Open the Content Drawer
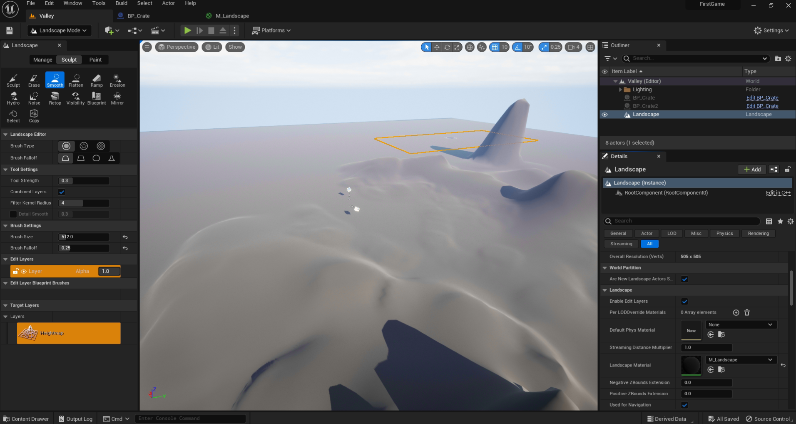Image resolution: width=796 pixels, height=424 pixels. [26, 419]
